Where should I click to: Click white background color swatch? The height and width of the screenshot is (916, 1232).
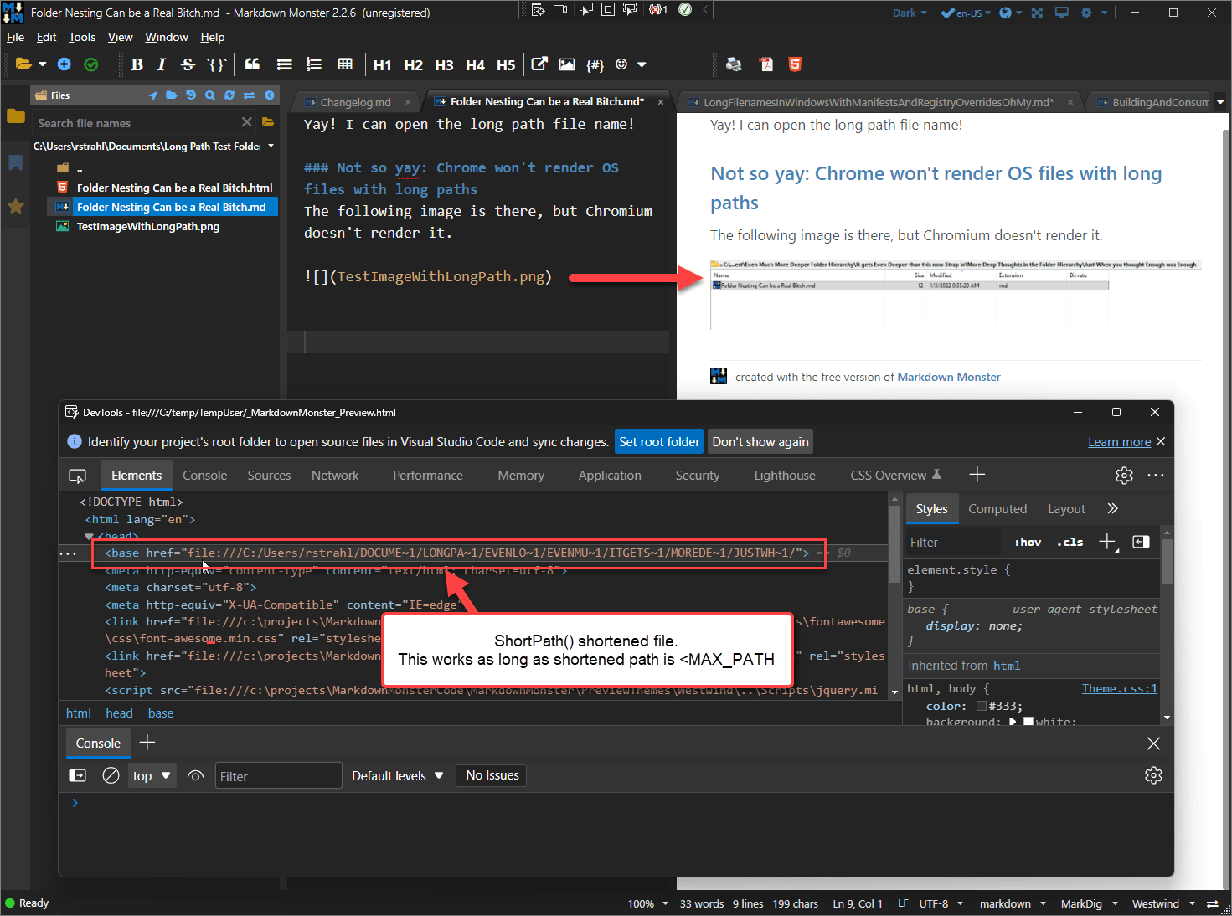pyautogui.click(x=1028, y=722)
